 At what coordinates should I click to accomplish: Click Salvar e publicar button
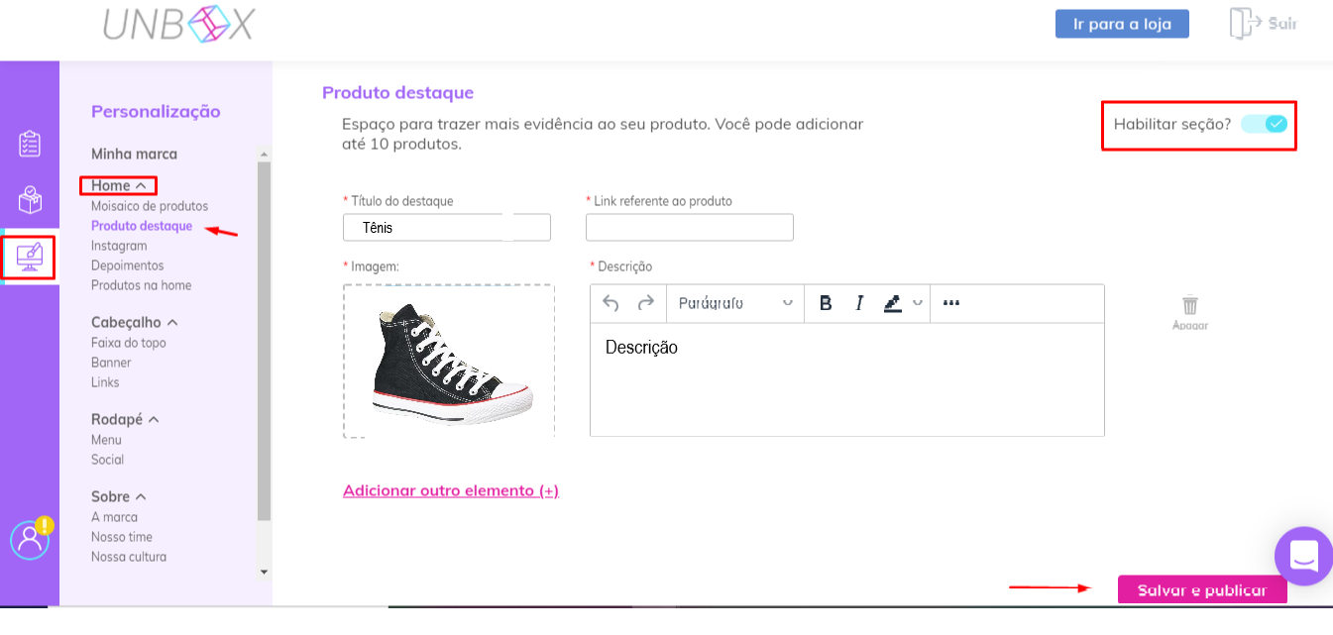[1202, 590]
